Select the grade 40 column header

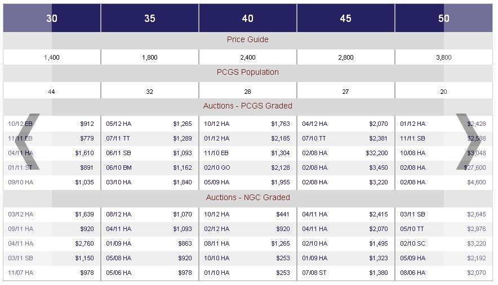tap(248, 19)
